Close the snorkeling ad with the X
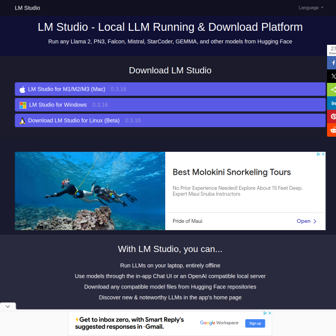This screenshot has height=336, width=336. tap(323, 154)
